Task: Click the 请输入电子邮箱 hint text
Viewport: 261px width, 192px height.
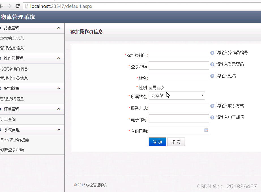Action: tap(230, 117)
